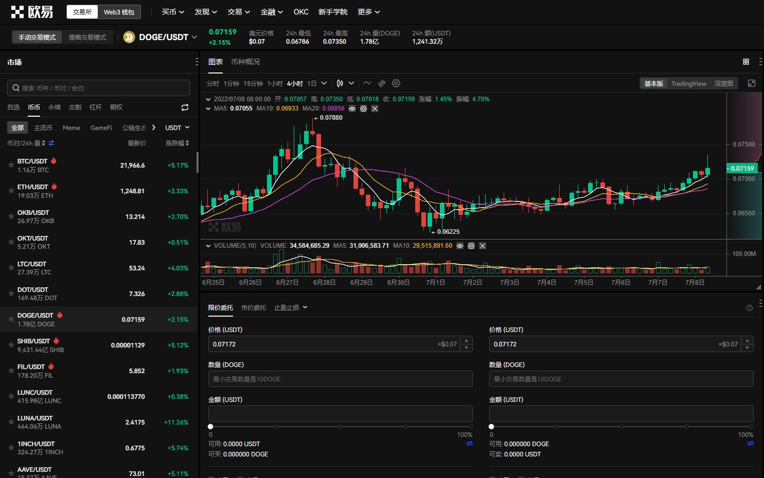Switch to strategy trading mode (策略交易模式)

(x=87, y=37)
